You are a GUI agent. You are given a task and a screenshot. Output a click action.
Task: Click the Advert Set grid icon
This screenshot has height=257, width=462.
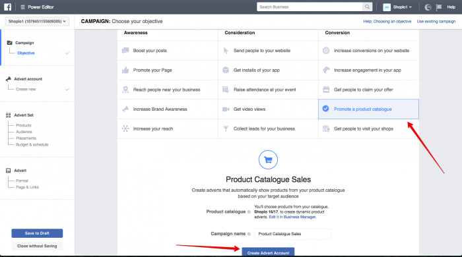(8, 115)
